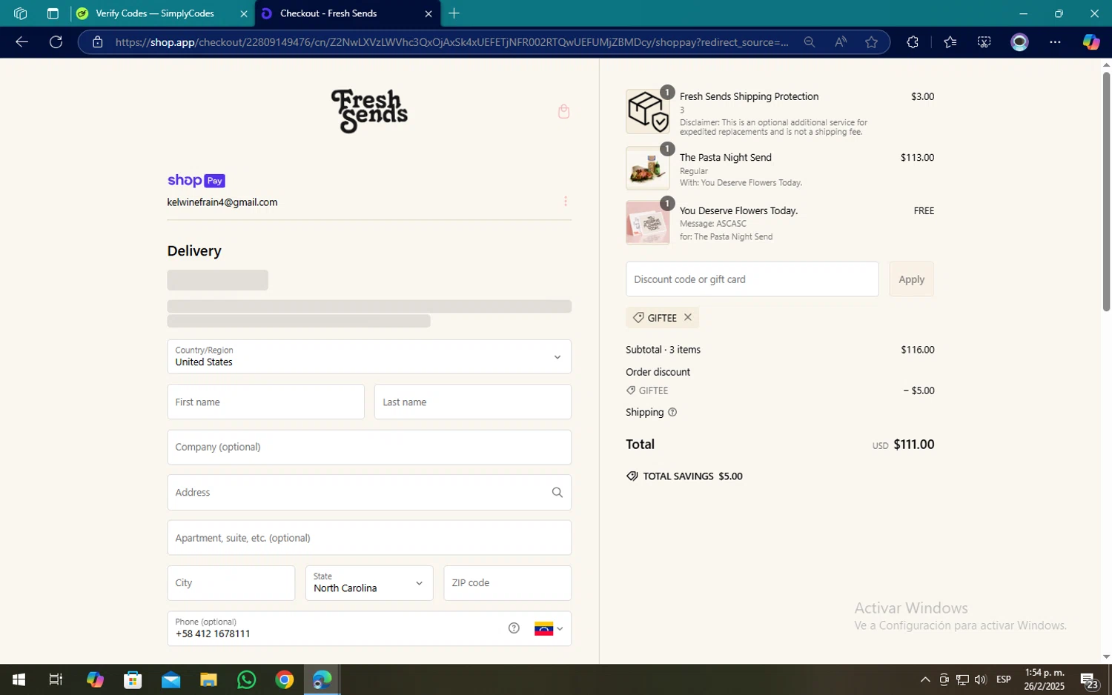This screenshot has width=1112, height=695.
Task: Expand the Country/Region dropdown
Action: pyautogui.click(x=369, y=356)
